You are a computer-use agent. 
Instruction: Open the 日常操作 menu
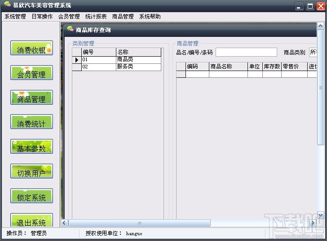[42, 17]
